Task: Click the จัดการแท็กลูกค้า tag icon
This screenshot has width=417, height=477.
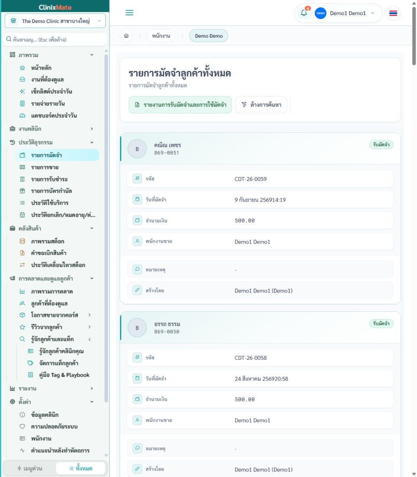Action: [30, 363]
